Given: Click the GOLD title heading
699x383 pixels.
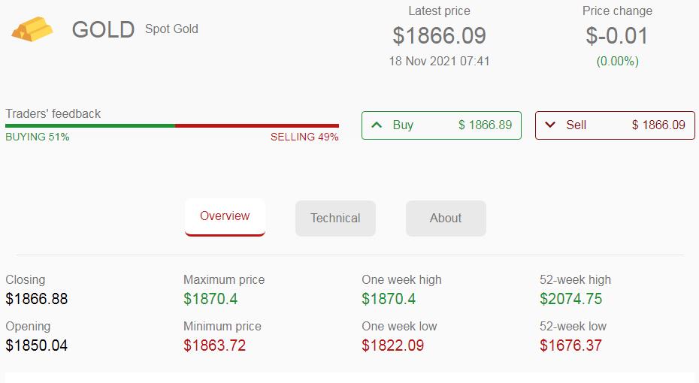Looking at the screenshot, I should click(103, 30).
